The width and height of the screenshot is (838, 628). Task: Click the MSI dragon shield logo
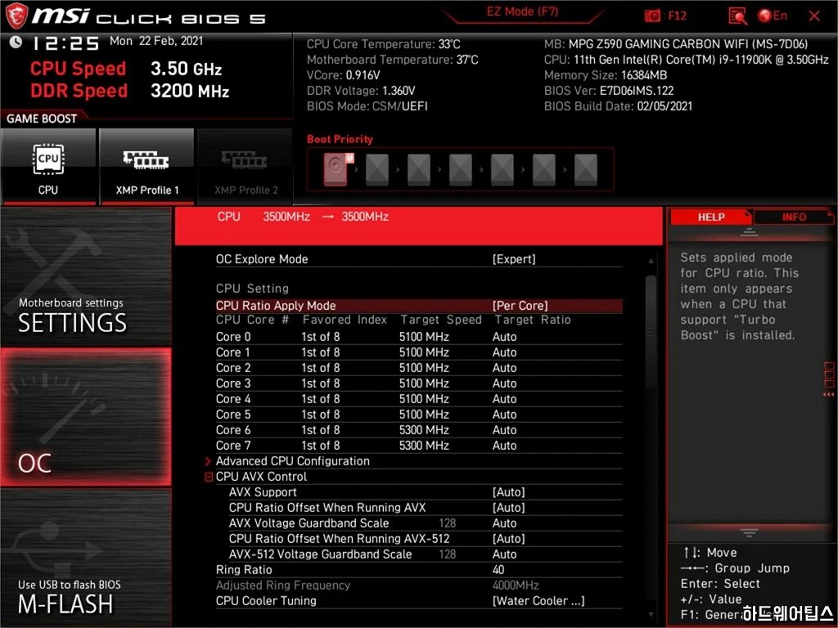point(16,16)
